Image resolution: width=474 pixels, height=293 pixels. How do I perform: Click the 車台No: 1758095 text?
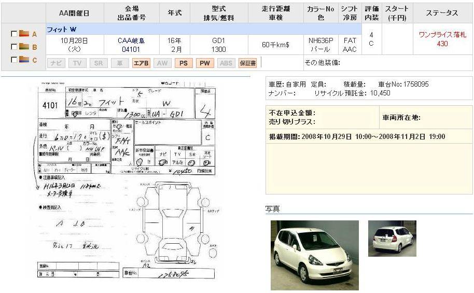[x=403, y=84]
